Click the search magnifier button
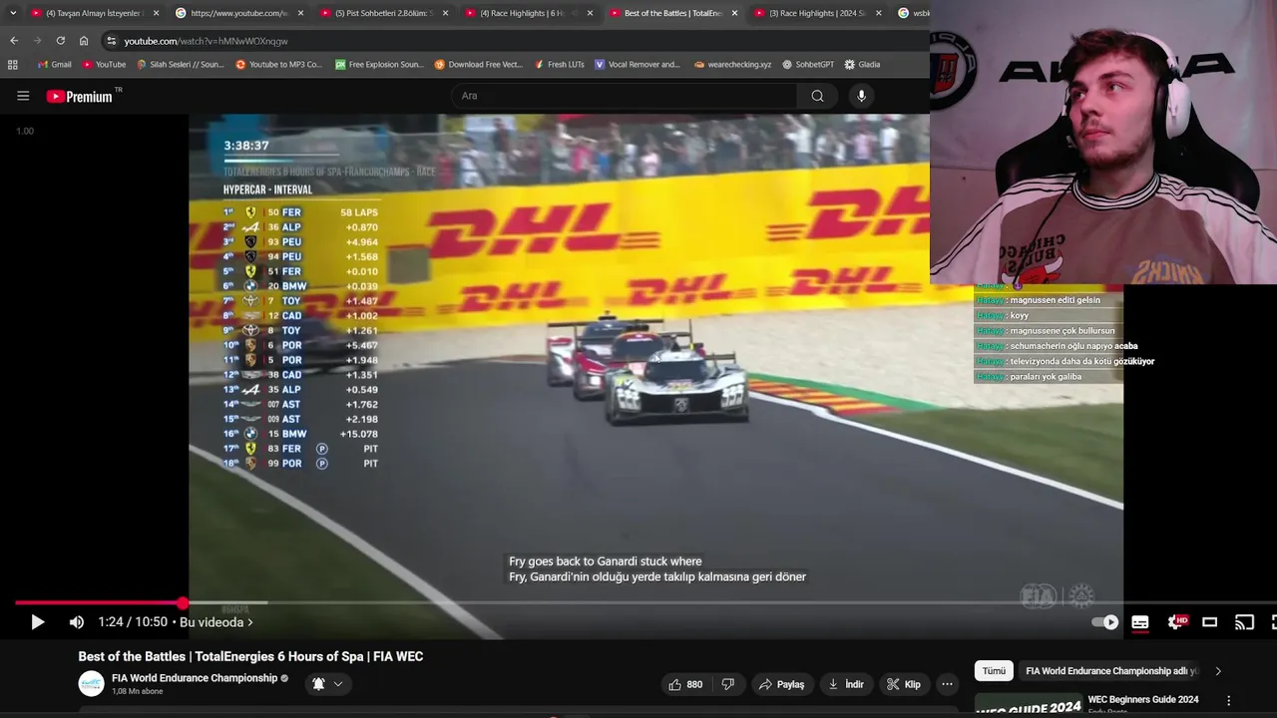 click(x=817, y=96)
